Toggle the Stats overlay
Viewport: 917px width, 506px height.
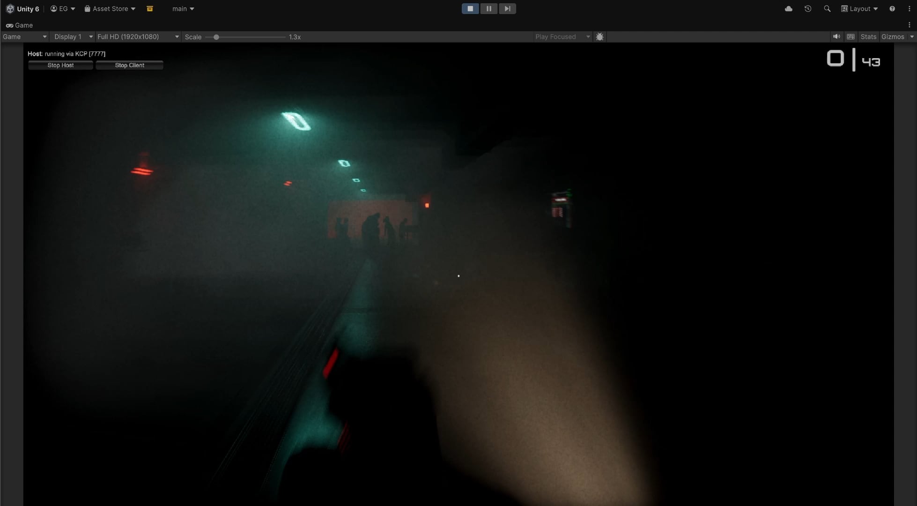coord(868,37)
